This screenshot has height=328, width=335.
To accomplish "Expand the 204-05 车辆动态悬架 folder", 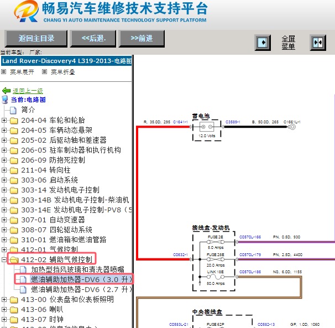I will [x=4, y=130].
